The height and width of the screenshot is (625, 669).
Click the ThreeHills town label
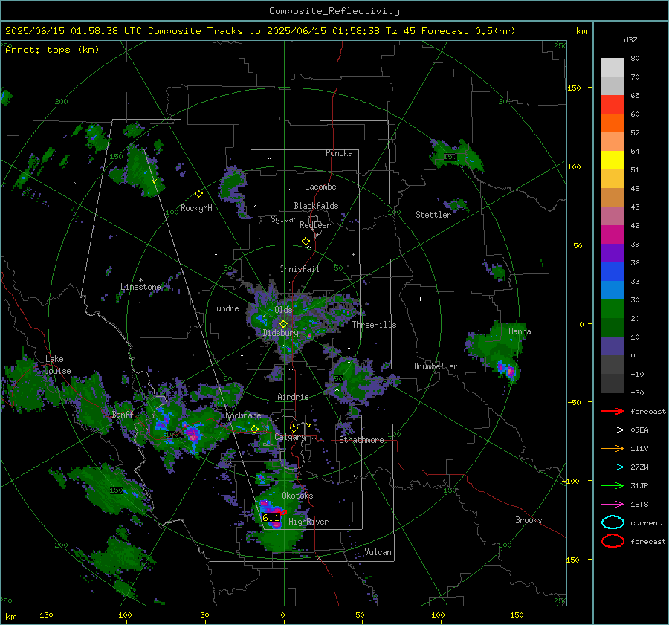point(374,325)
